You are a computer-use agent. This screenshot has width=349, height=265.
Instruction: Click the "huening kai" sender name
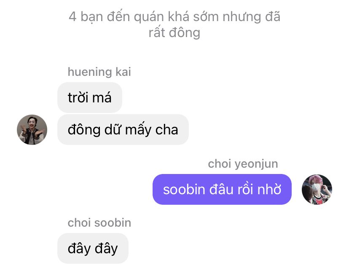click(x=99, y=72)
